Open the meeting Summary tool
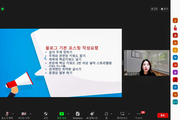Image resolution: width=180 pixels, height=120 pixels. [x=78, y=114]
